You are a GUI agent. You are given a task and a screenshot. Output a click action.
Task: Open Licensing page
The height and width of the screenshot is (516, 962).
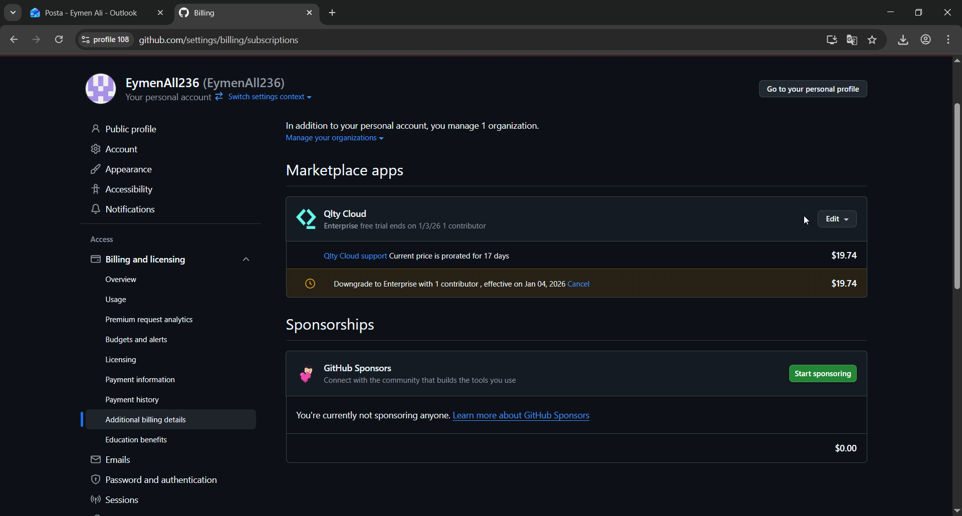point(121,359)
